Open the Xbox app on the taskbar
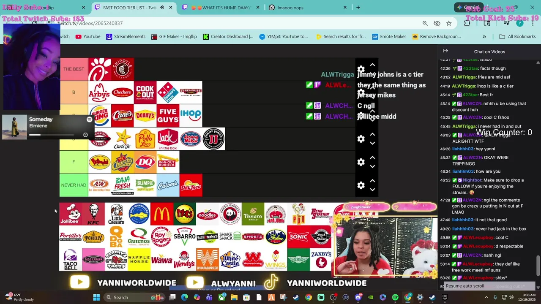Screen dimensions: 541x304 [221, 297]
